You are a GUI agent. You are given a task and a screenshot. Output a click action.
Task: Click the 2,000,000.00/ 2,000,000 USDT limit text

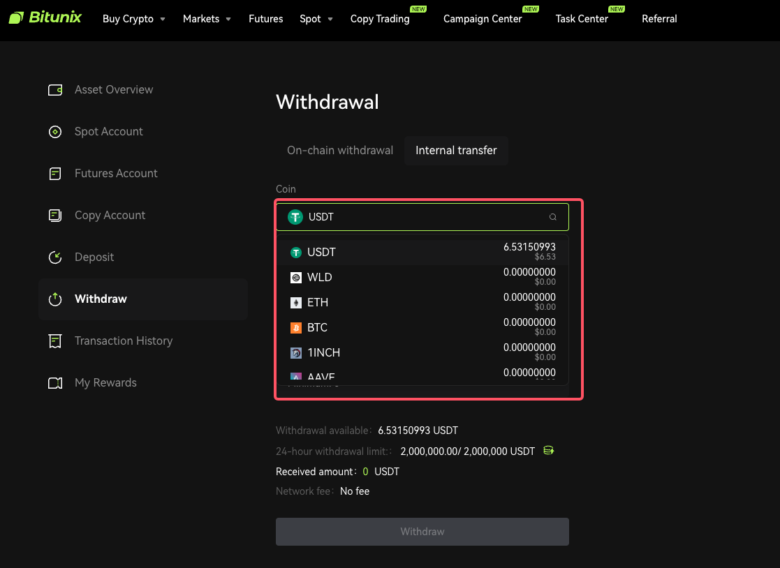pyautogui.click(x=468, y=451)
